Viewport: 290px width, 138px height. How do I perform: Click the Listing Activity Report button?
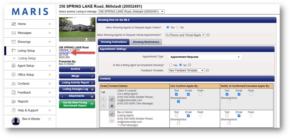click(77, 83)
